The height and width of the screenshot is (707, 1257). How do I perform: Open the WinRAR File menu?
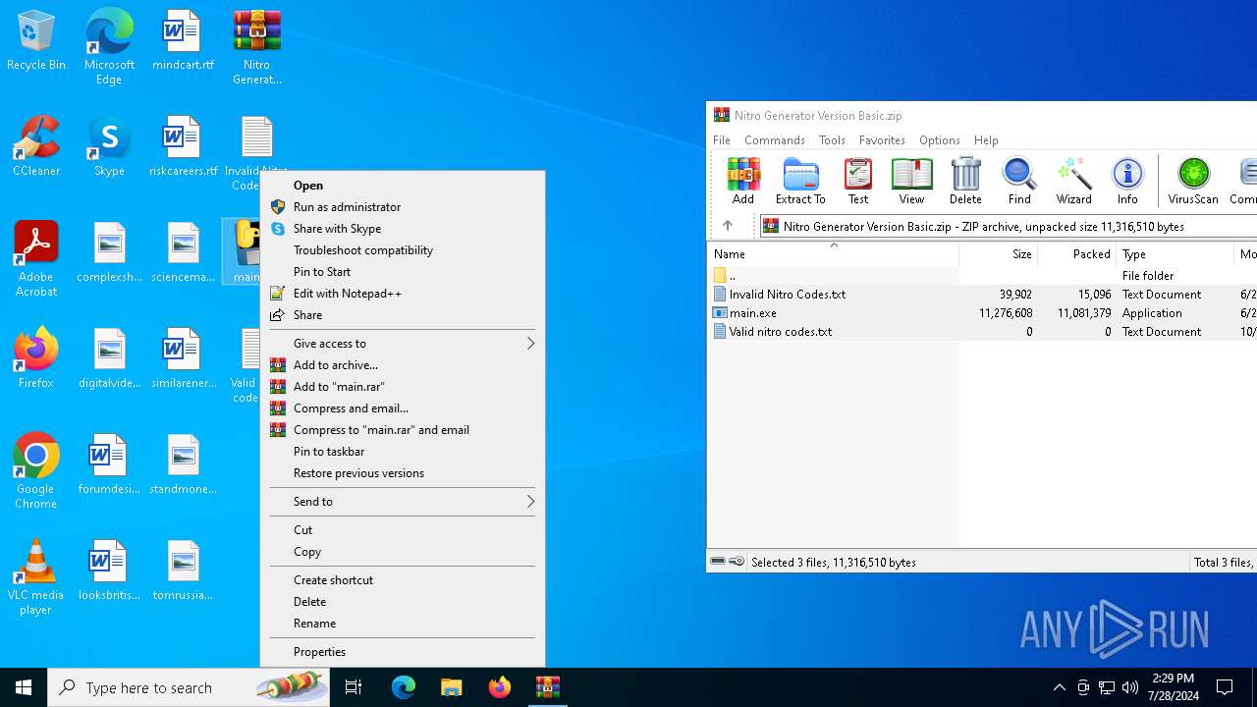[722, 140]
